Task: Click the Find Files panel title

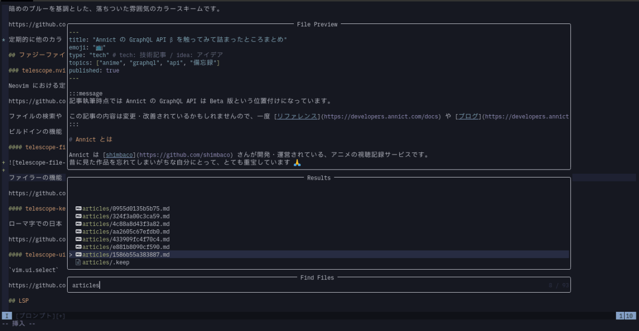Action: pyautogui.click(x=317, y=278)
